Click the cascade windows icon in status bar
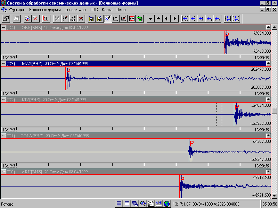The width and height of the screenshot is (278, 208). click(135, 204)
